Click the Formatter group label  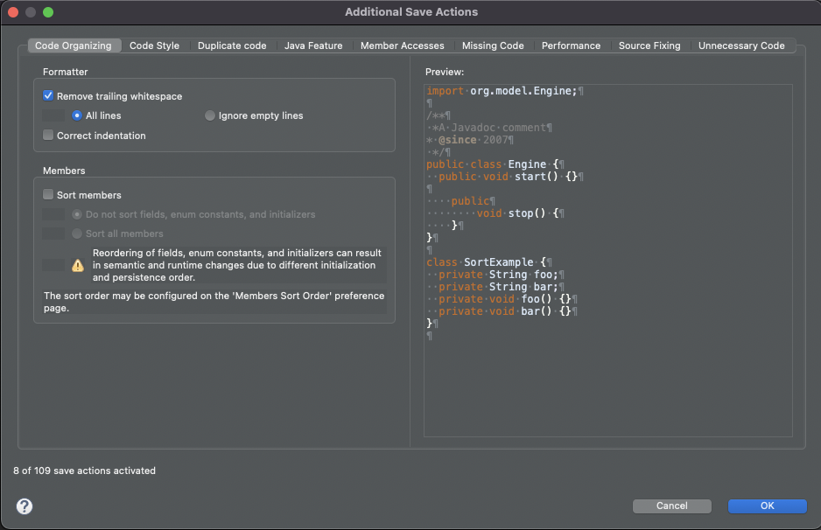[65, 72]
